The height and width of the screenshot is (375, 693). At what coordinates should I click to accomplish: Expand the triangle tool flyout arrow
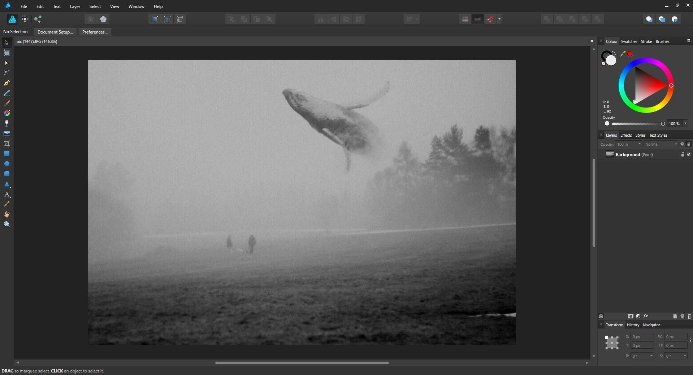[x=10, y=187]
